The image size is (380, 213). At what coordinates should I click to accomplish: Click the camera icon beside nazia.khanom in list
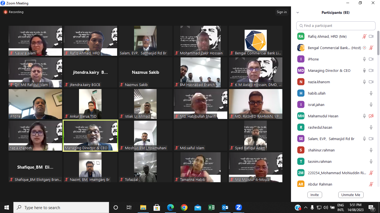coord(371,82)
